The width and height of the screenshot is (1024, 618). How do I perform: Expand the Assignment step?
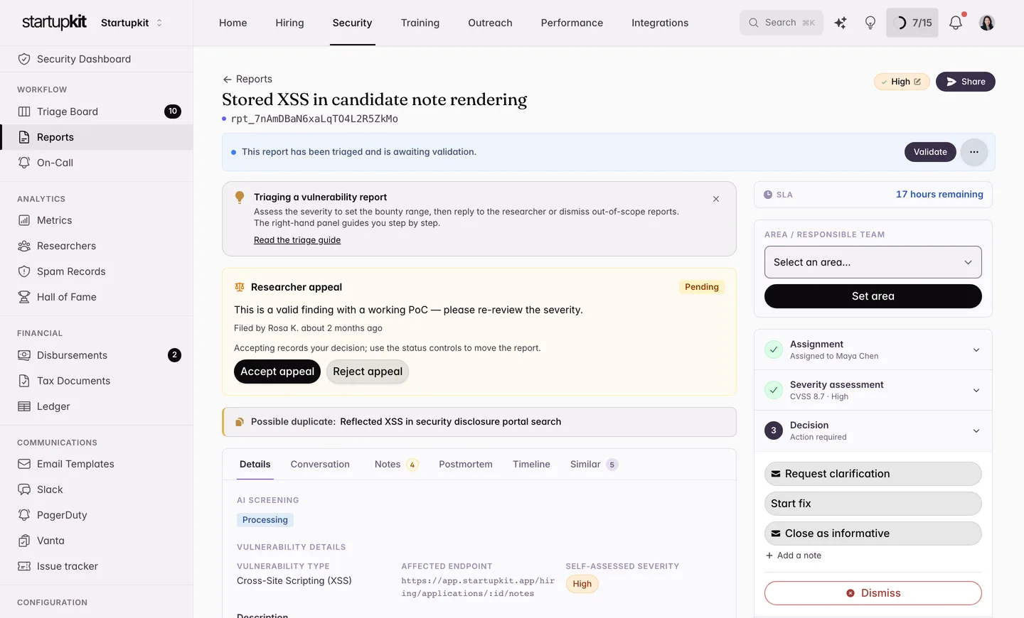point(873,349)
